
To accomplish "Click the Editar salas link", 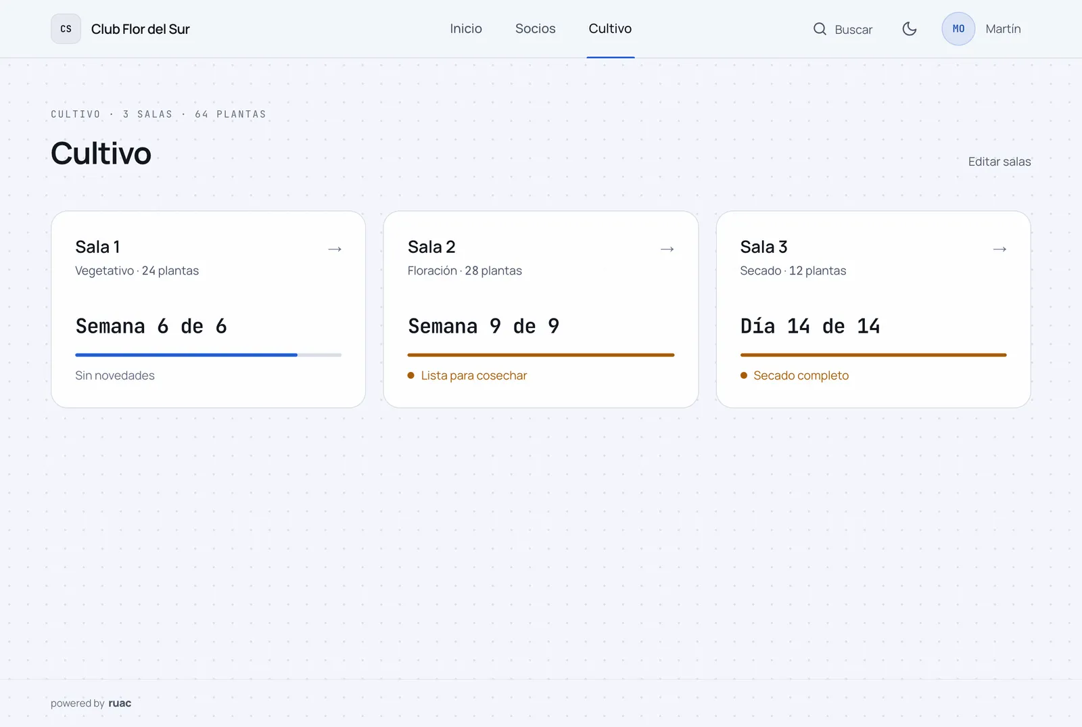I will click(999, 162).
